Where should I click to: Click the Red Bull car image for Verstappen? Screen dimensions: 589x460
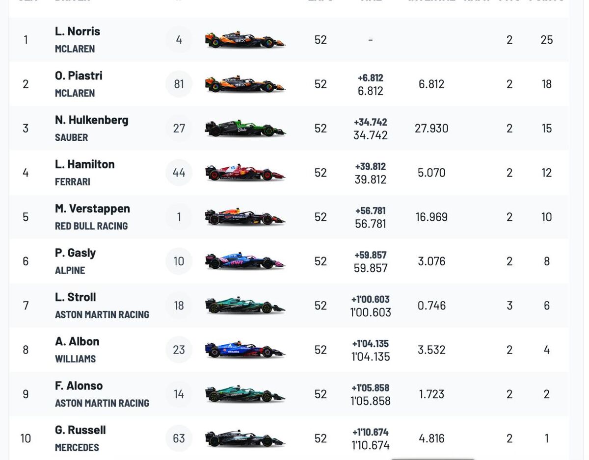(x=245, y=217)
